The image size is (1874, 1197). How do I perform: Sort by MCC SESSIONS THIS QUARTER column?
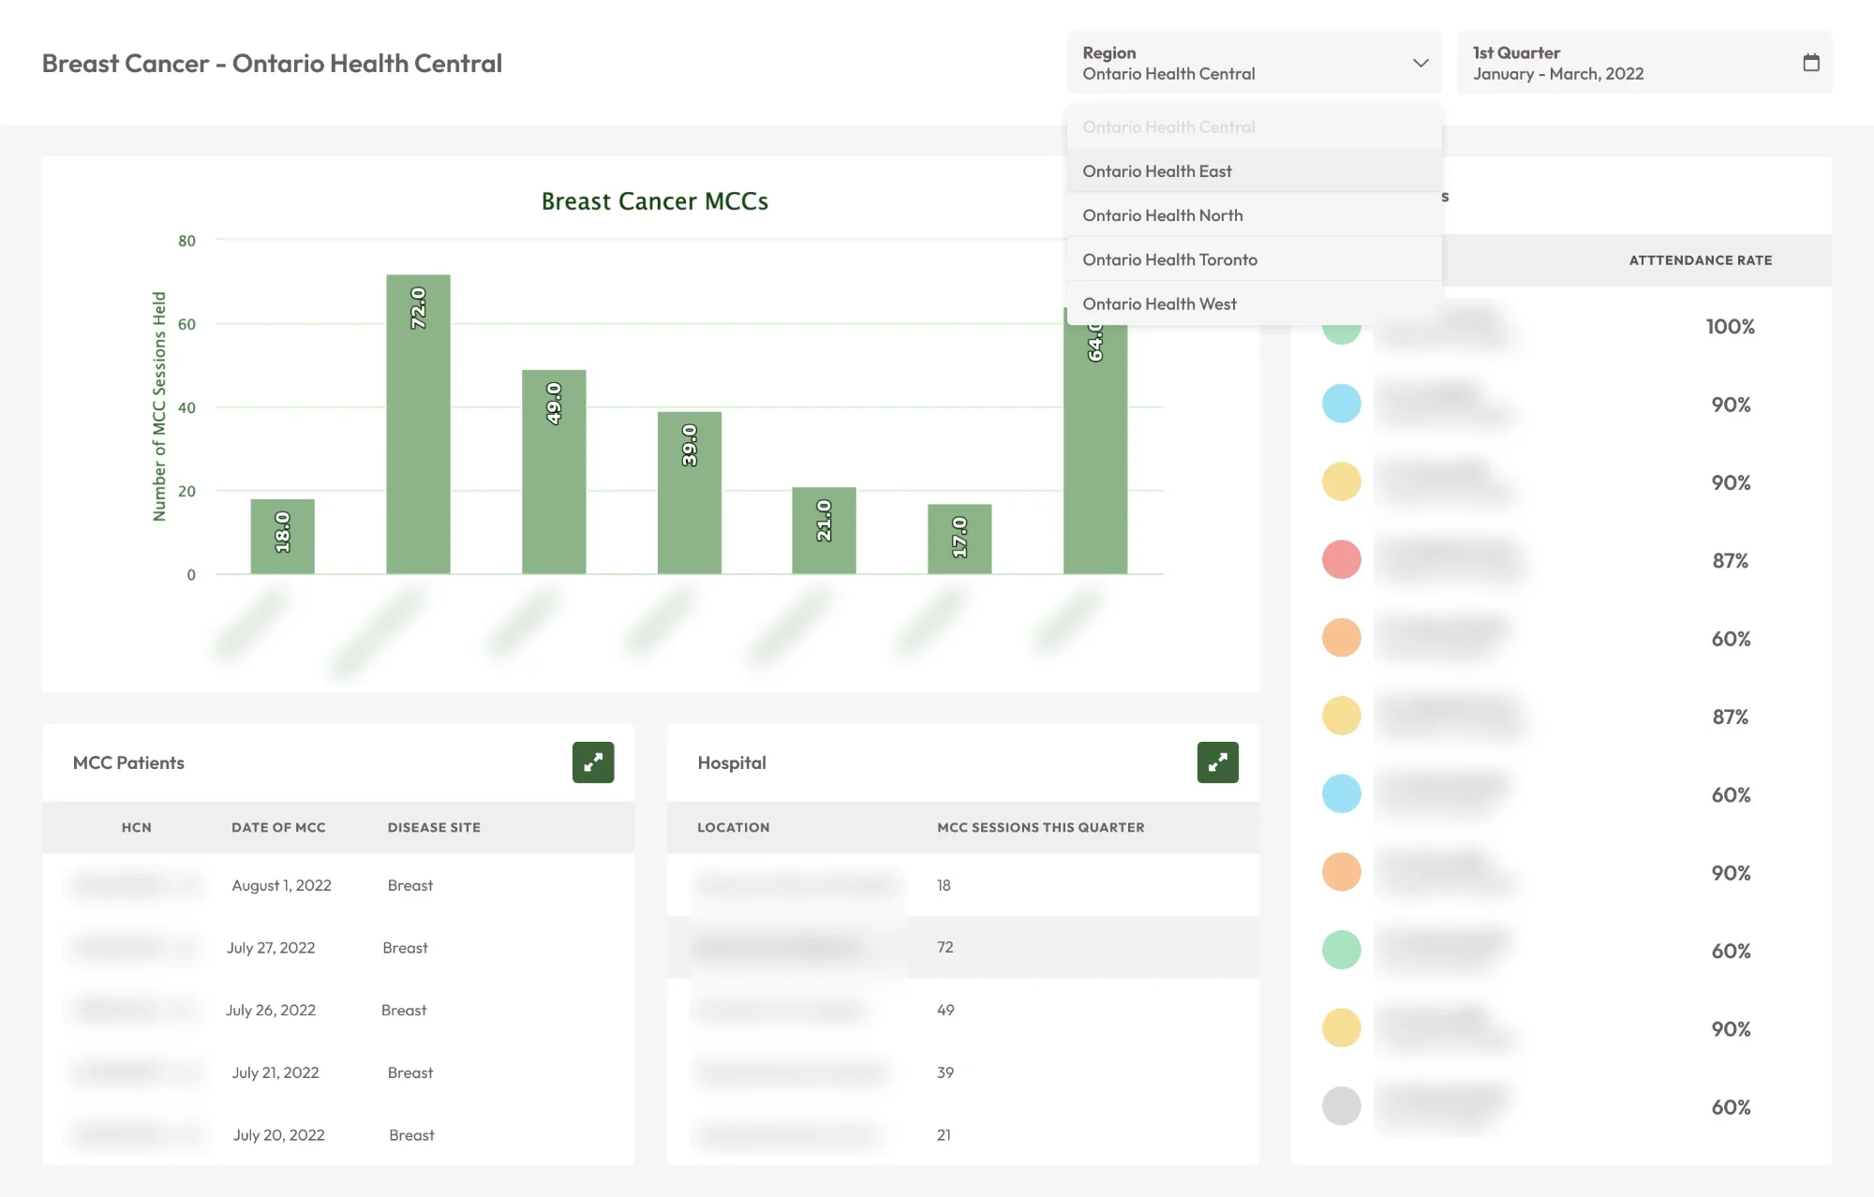pyautogui.click(x=1040, y=827)
